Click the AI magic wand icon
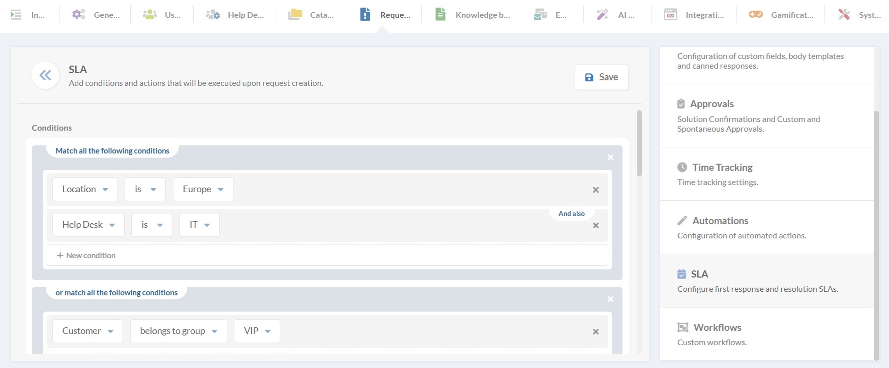The height and width of the screenshot is (368, 889). click(602, 15)
